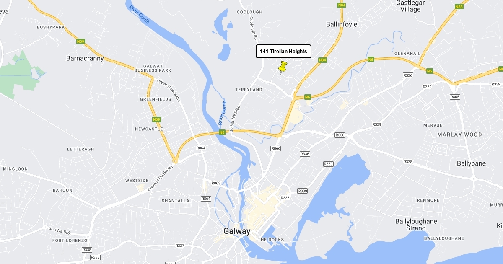Click the N83 road shield
The width and height of the screenshot is (503, 264).
point(459,6)
